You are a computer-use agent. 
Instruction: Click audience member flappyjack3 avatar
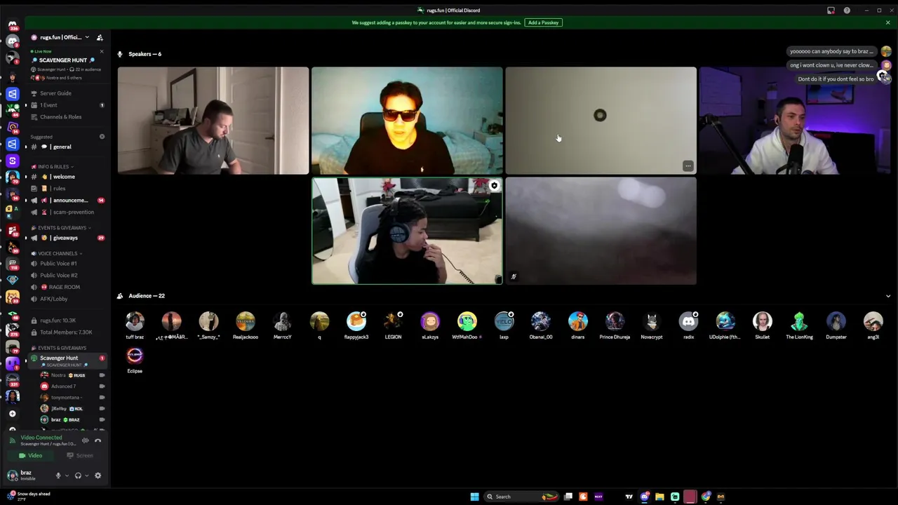click(356, 321)
